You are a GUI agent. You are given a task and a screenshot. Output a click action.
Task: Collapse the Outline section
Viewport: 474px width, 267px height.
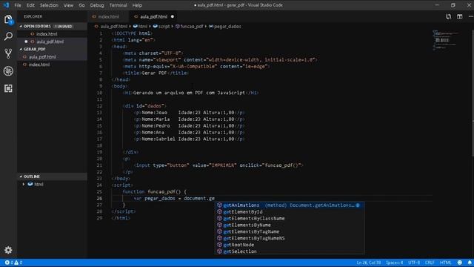pyautogui.click(x=52, y=177)
